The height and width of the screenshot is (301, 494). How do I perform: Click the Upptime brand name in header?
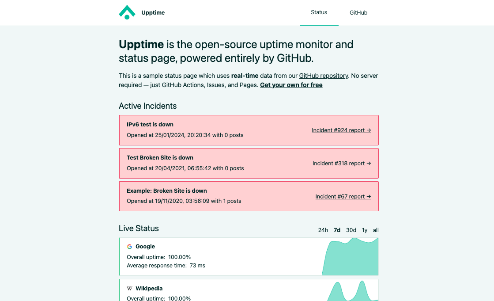(x=153, y=12)
